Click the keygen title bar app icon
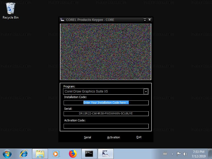 (x=62, y=20)
